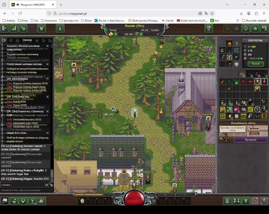Close the Mrowisko quest entry
The height and width of the screenshot is (214, 269).
48,78
